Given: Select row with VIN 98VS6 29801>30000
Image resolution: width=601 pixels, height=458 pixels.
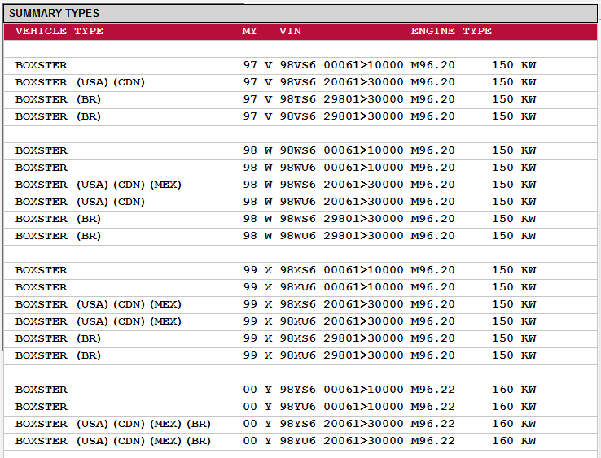Looking at the screenshot, I should pos(300,117).
